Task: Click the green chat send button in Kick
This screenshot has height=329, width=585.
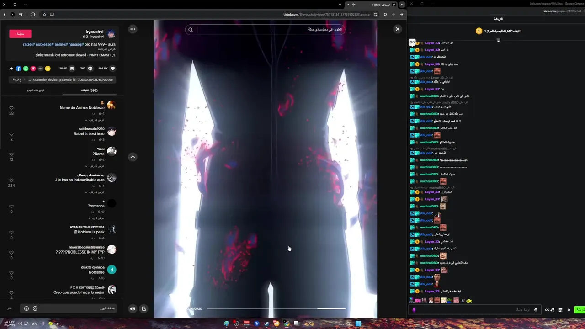Action: (x=580, y=310)
